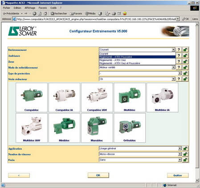Choose the Manubloc thumbnail
Viewport: 200px width, 188px height.
97,128
